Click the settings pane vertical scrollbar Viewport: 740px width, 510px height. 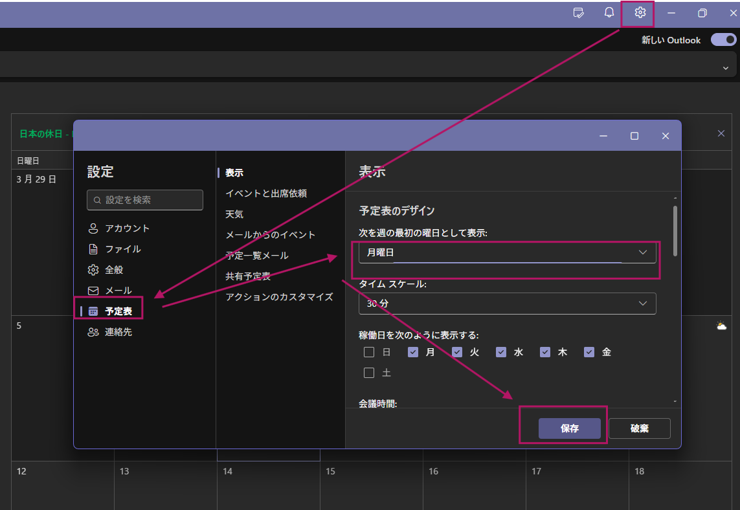[x=675, y=231]
